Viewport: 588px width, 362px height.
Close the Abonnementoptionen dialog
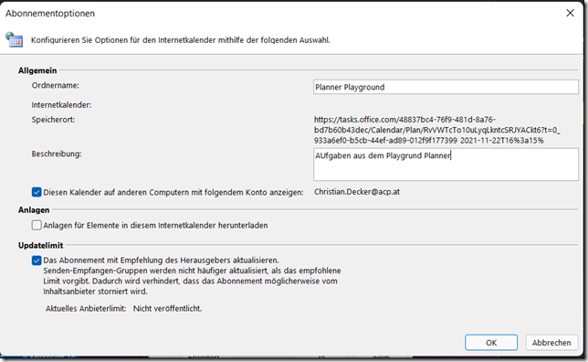pyautogui.click(x=570, y=13)
